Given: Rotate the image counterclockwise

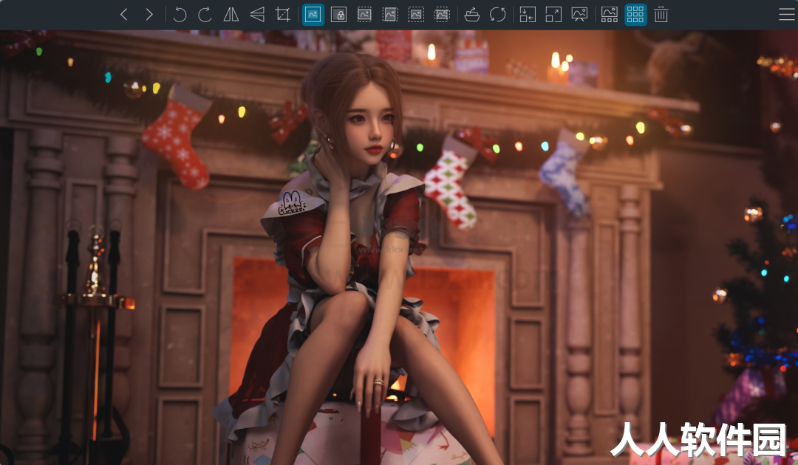Looking at the screenshot, I should pos(179,15).
